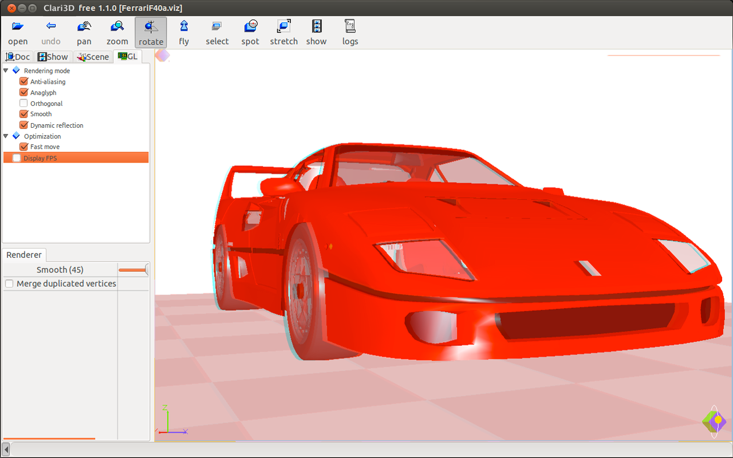The height and width of the screenshot is (458, 733).
Task: Click the Optimization diamond icon
Action: 16,136
